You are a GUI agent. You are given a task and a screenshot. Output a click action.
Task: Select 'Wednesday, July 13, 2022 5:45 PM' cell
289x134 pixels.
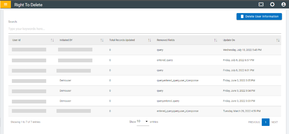(x=242, y=50)
